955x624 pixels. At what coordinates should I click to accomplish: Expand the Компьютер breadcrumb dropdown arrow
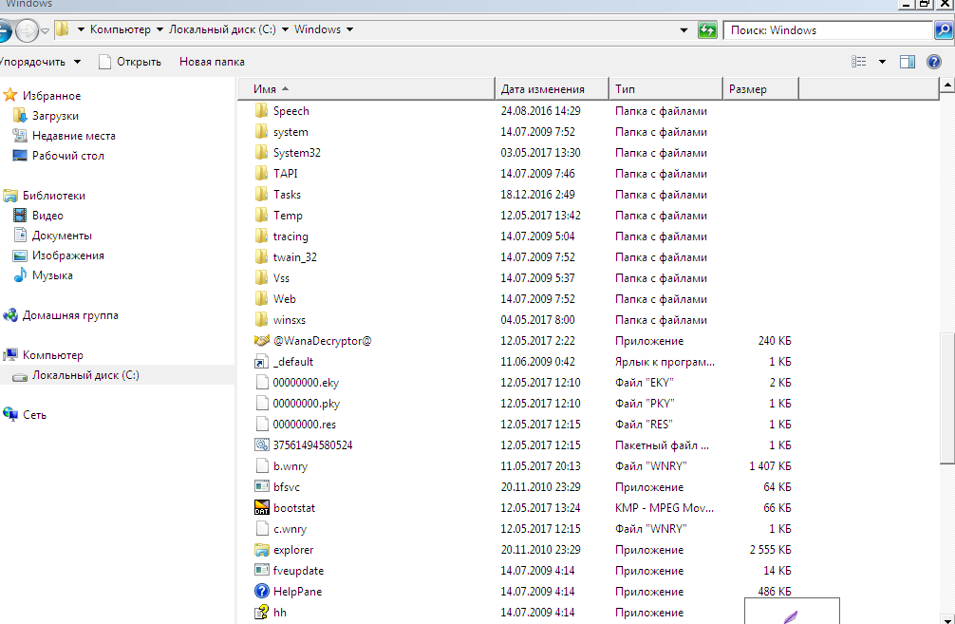pos(159,29)
